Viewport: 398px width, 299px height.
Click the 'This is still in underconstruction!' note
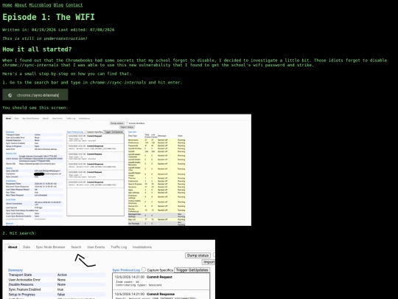(x=45, y=38)
